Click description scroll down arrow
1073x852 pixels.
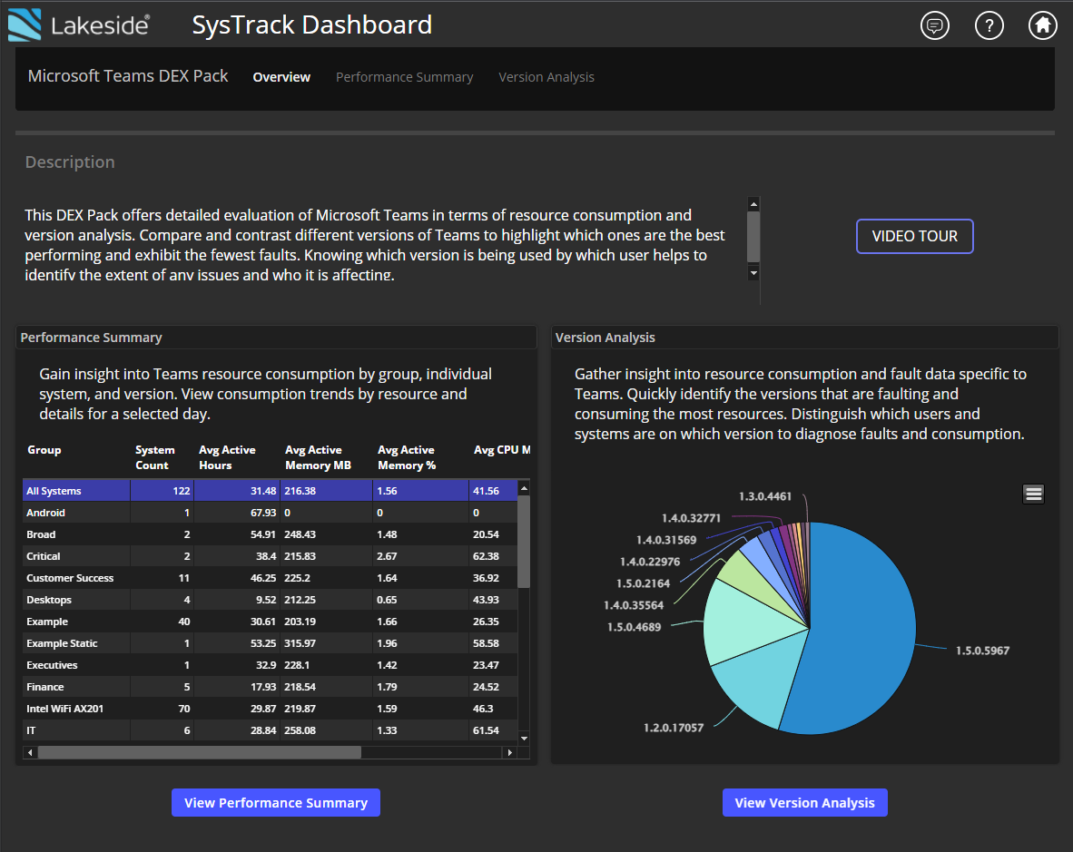[753, 273]
